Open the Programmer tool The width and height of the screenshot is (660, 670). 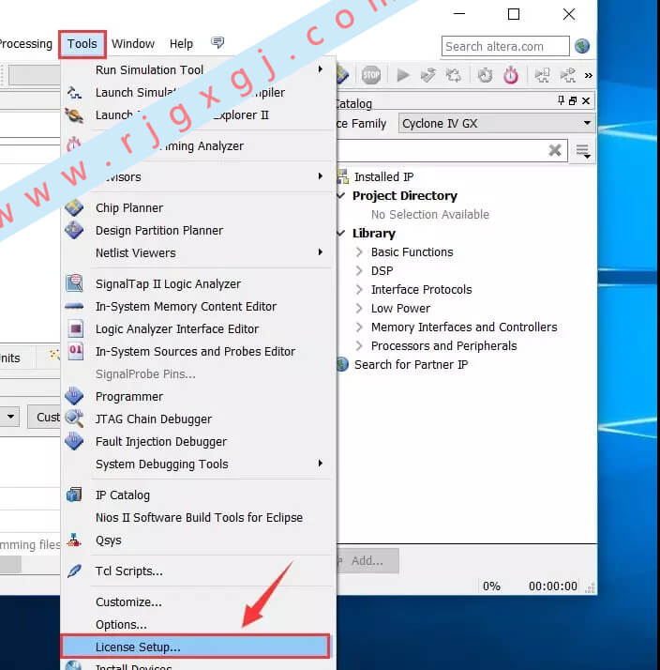coord(199,397)
